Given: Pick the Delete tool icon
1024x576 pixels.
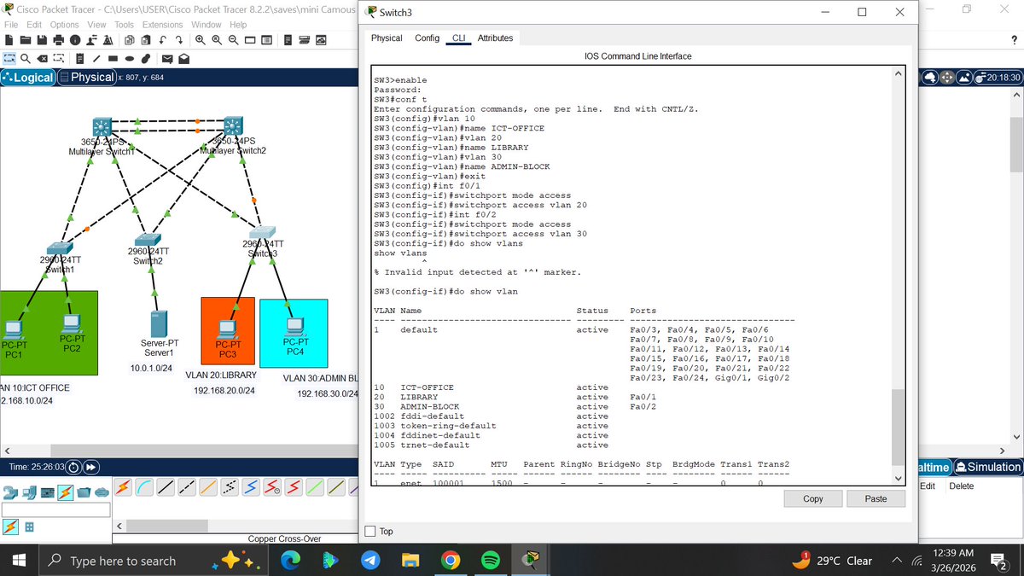Looking at the screenshot, I should click(42, 59).
